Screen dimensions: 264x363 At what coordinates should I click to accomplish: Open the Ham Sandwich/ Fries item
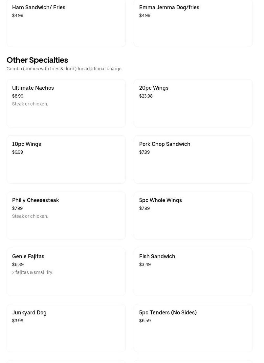[x=66, y=23]
